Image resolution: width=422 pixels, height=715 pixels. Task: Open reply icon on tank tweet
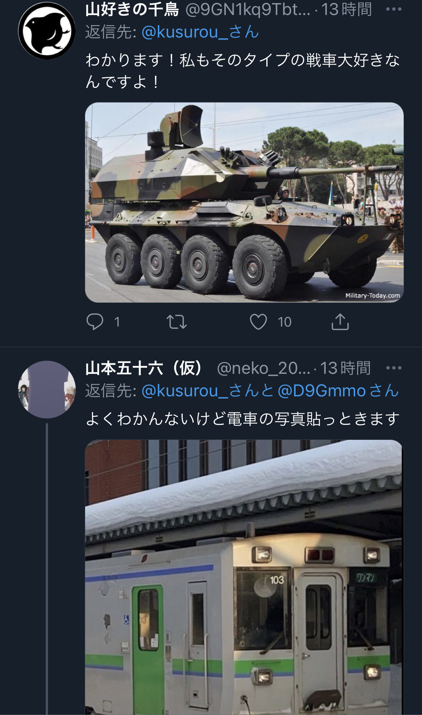pyautogui.click(x=95, y=322)
